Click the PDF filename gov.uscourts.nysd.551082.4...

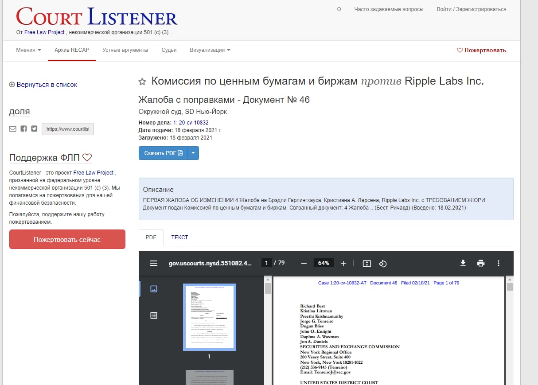click(x=211, y=263)
